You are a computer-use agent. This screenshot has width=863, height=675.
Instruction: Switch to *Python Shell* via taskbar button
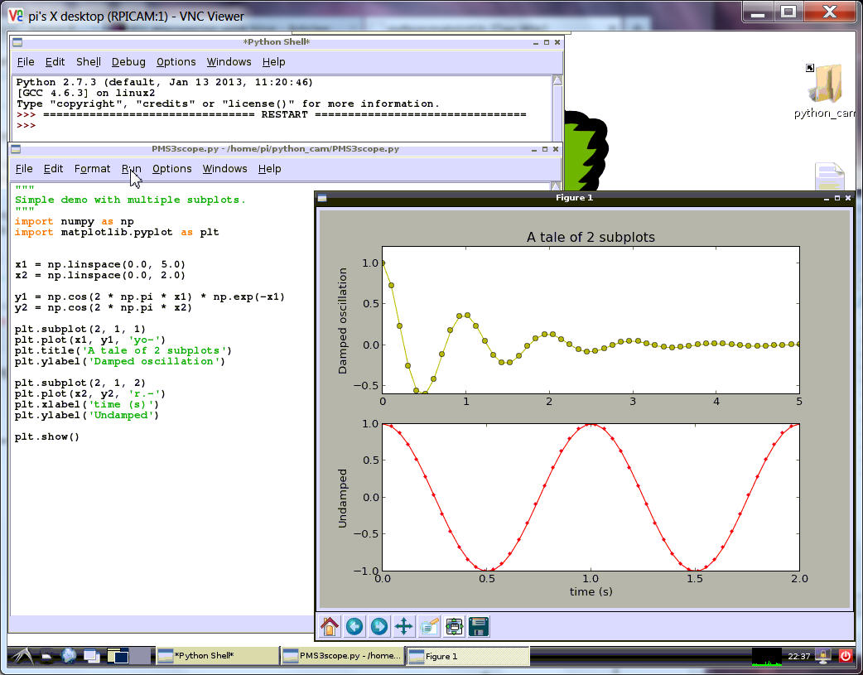point(216,656)
